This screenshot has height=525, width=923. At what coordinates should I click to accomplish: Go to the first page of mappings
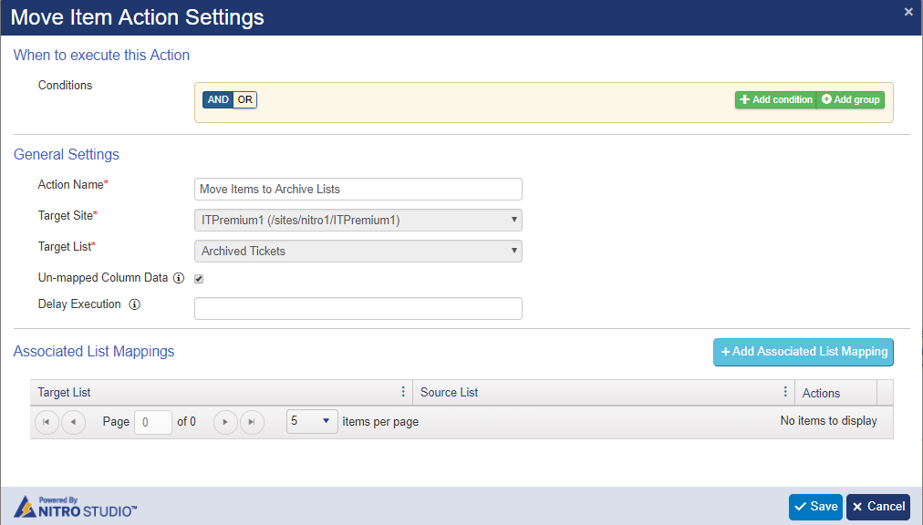pyautogui.click(x=47, y=422)
